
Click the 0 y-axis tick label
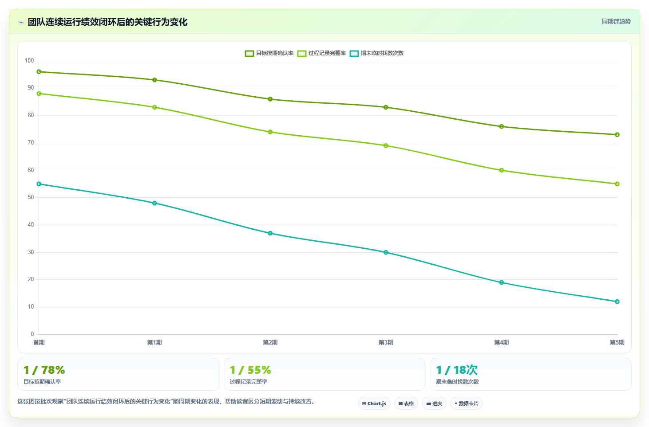[x=32, y=334]
